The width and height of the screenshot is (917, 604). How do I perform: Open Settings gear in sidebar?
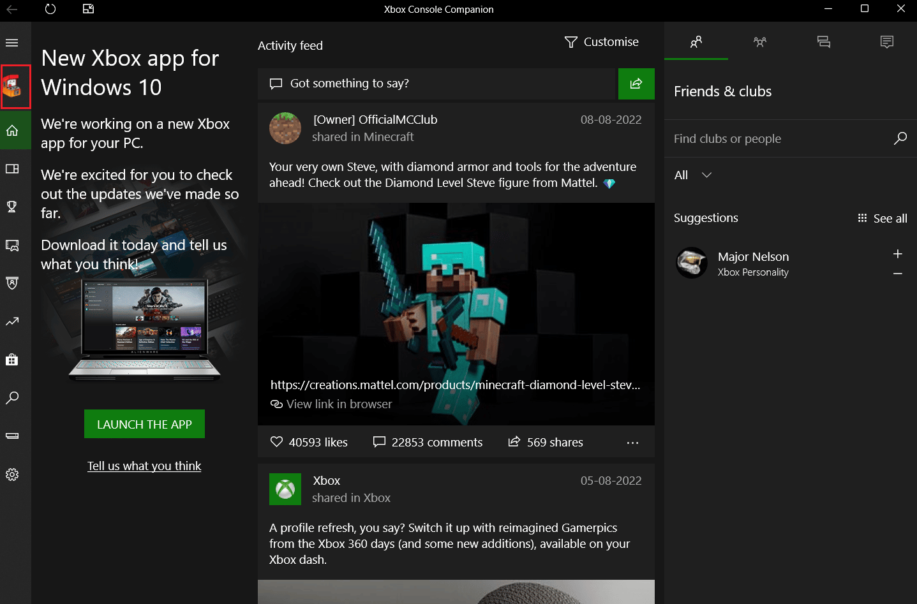[x=12, y=475]
